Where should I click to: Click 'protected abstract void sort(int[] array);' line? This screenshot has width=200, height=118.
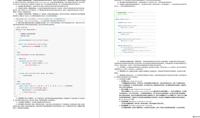34,40
